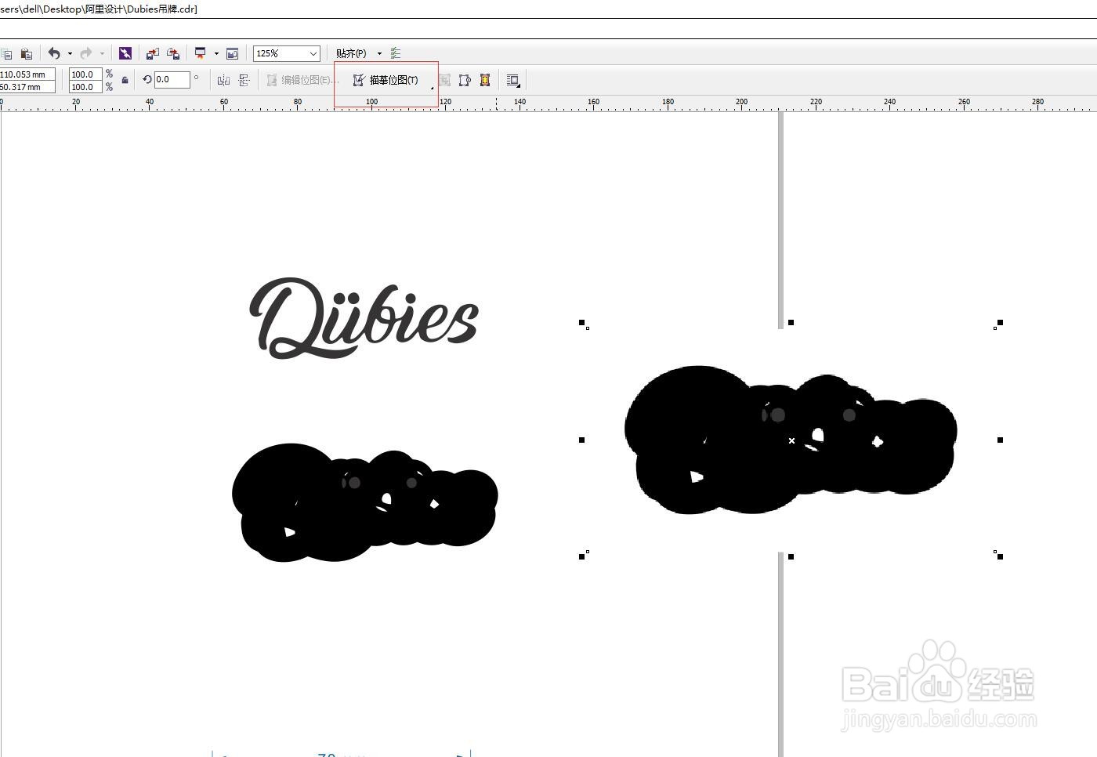Click the right-middle selection handle
Image resolution: width=1097 pixels, height=757 pixels.
pyautogui.click(x=1000, y=440)
